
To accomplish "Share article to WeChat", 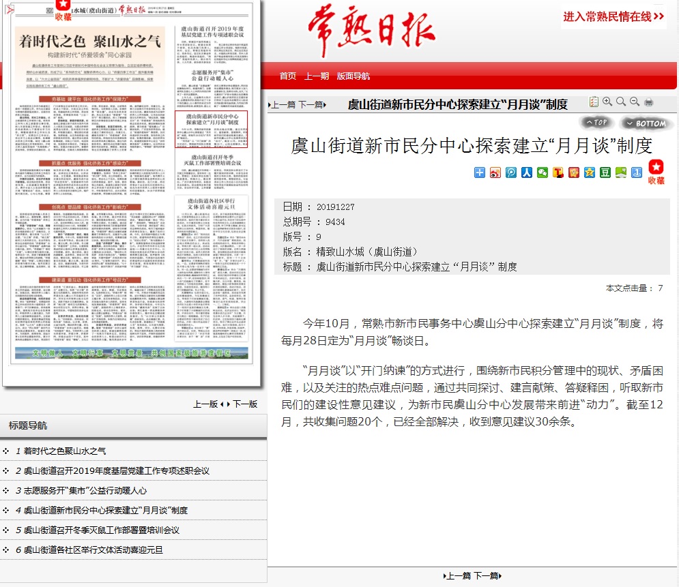I will [x=542, y=172].
